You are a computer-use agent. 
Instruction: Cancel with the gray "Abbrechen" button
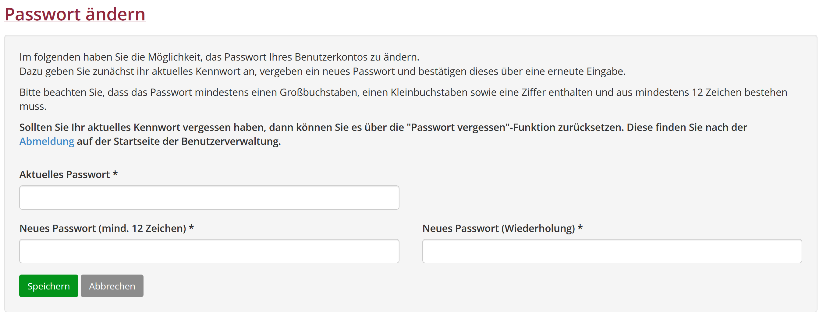[112, 286]
